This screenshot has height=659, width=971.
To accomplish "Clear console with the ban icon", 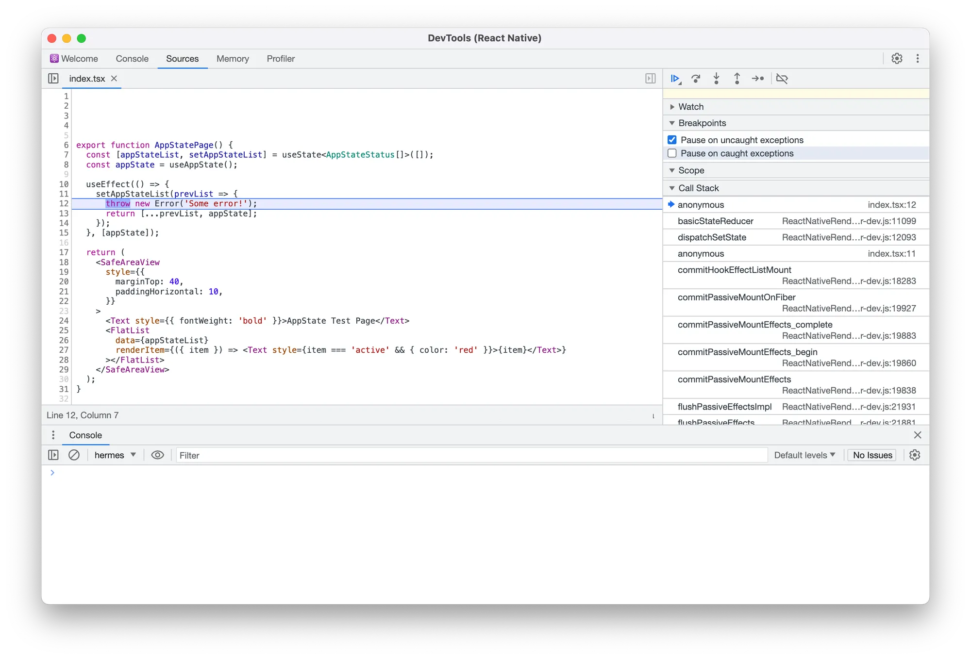I will 74,455.
